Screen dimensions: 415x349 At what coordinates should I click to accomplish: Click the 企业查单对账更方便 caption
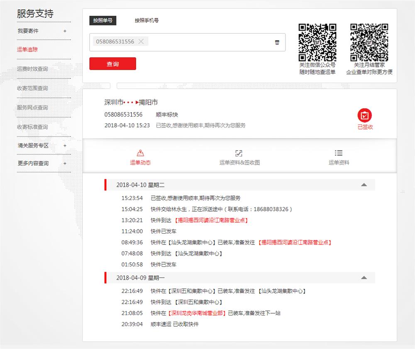pyautogui.click(x=369, y=72)
